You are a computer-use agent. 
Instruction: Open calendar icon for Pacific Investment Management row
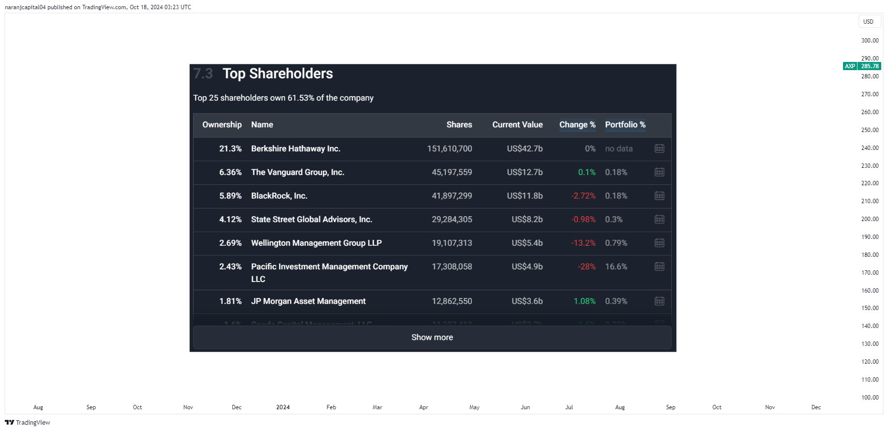coord(659,267)
